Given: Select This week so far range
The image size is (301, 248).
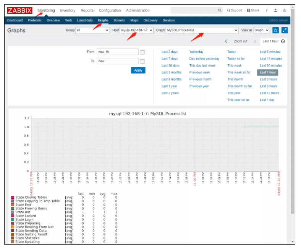Looking at the screenshot, I should coord(239,73).
